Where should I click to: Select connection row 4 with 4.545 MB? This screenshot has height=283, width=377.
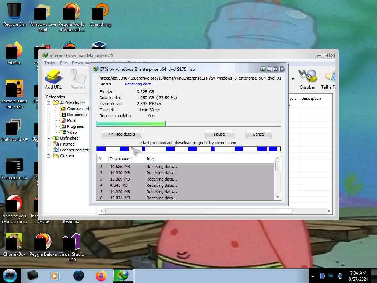[x=185, y=185]
